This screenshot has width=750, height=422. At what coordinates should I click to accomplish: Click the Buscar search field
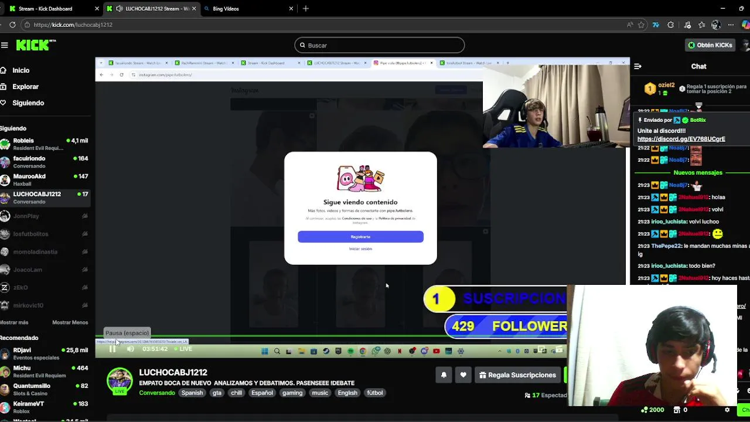pyautogui.click(x=379, y=45)
